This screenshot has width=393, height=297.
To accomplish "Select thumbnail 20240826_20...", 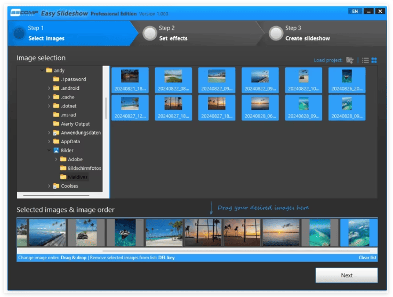I will tap(347, 80).
